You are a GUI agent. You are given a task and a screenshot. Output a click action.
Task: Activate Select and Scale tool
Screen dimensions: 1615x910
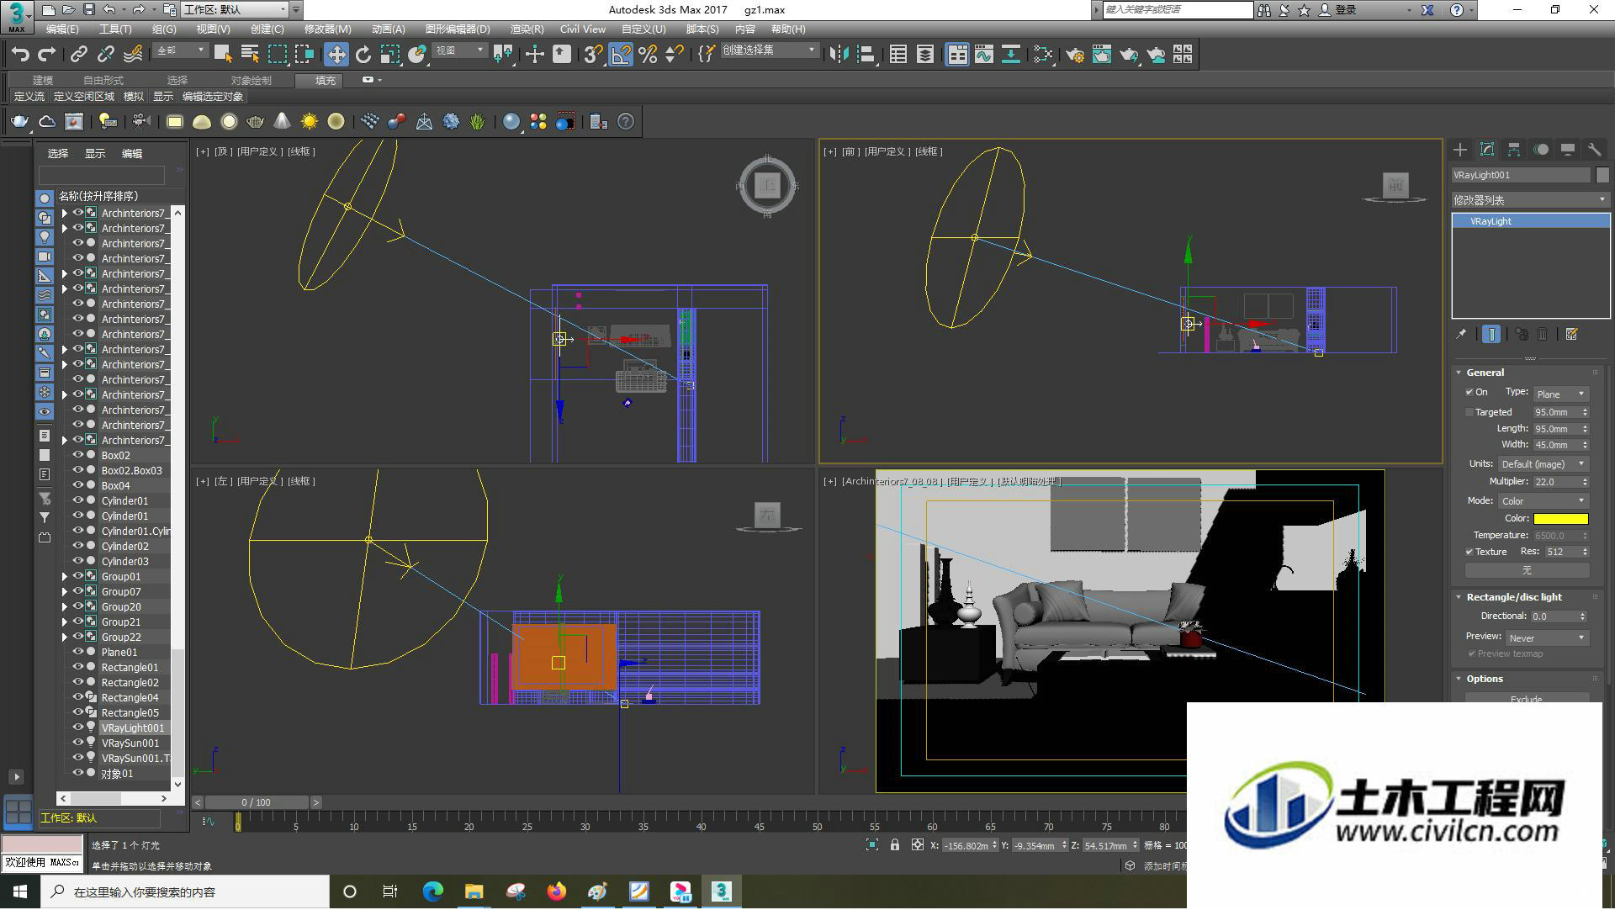(390, 55)
